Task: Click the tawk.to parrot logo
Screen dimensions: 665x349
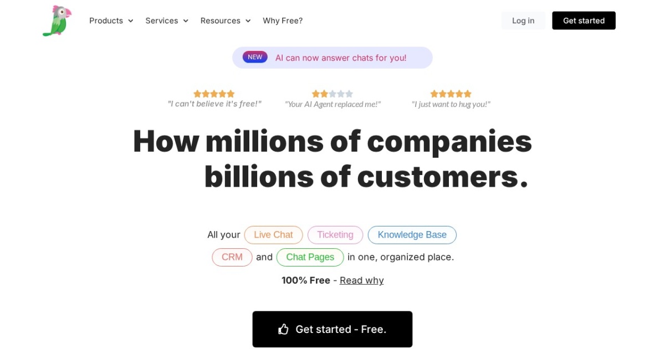Action: (x=56, y=20)
